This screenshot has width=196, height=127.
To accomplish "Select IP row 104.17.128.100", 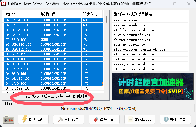I will [53, 25].
